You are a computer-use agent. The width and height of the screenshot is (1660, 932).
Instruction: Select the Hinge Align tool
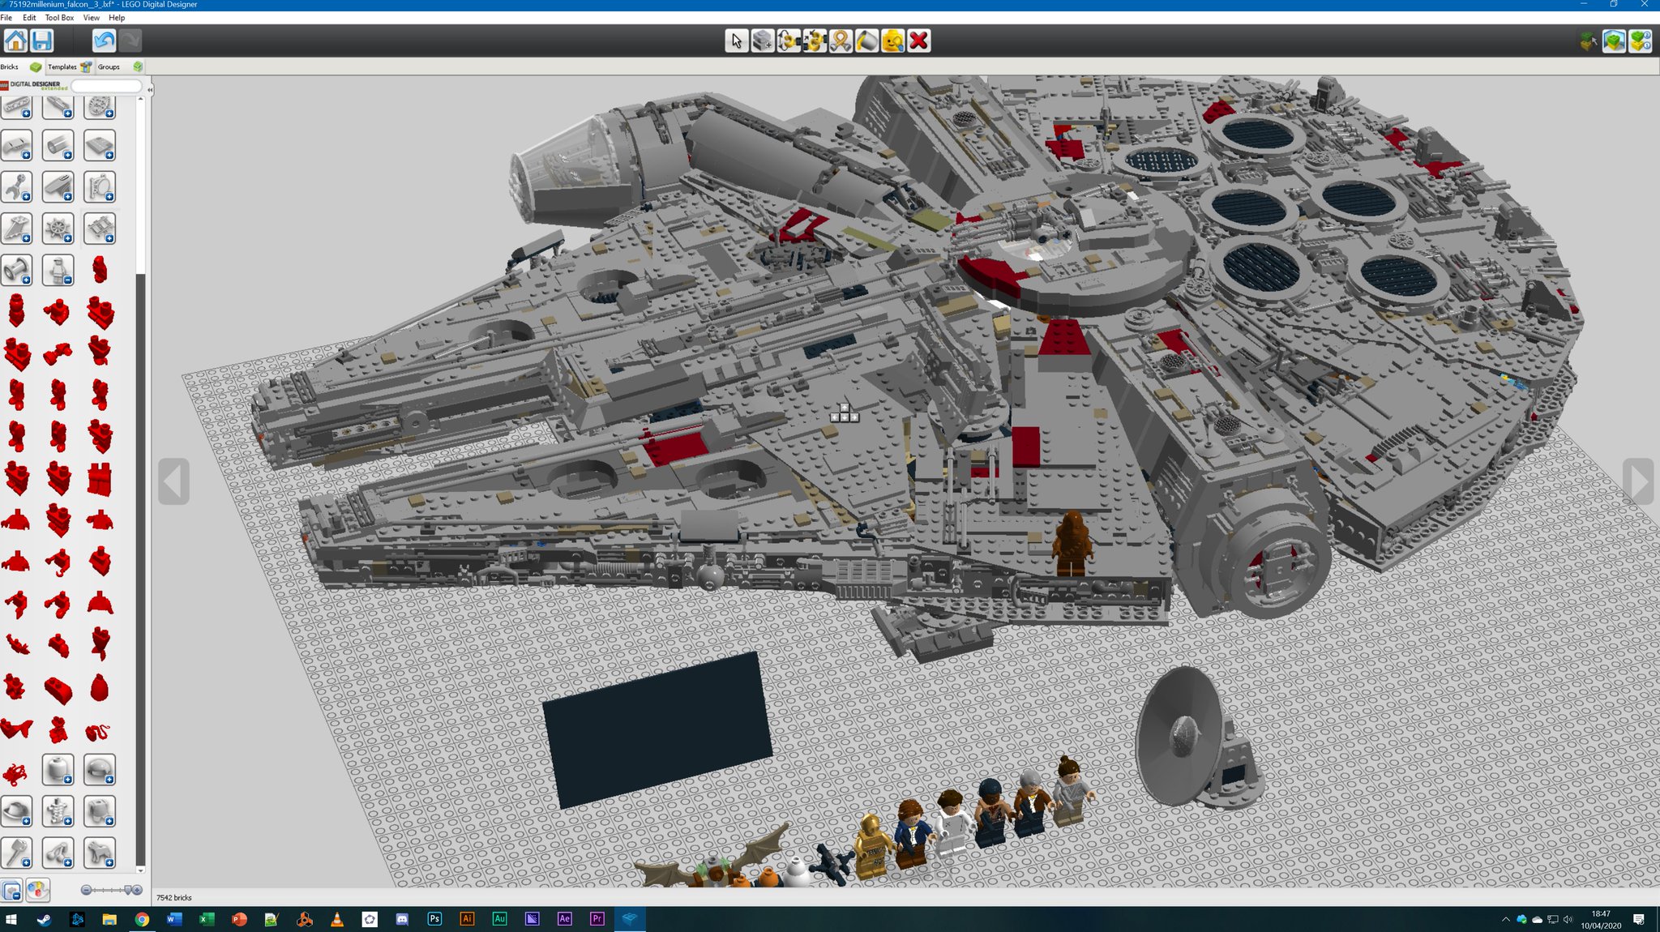point(814,41)
